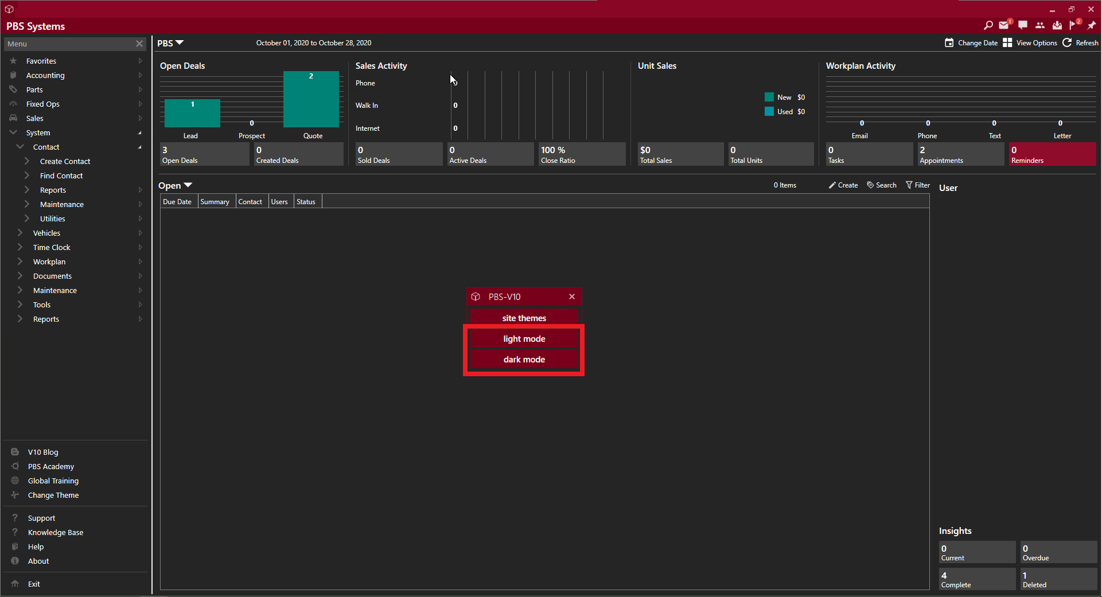This screenshot has height=597, width=1102.
Task: Click the Overdue insights tile
Action: coord(1058,552)
